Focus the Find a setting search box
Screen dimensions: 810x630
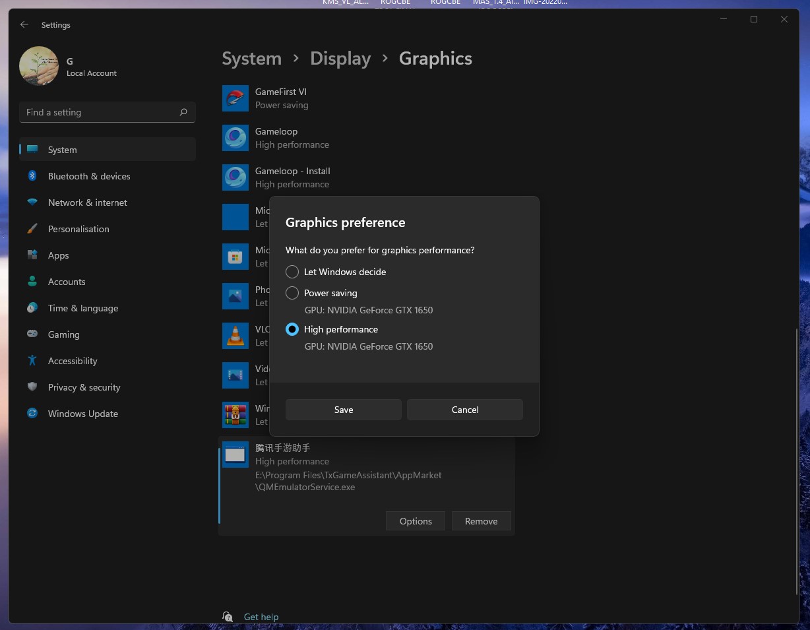[108, 112]
